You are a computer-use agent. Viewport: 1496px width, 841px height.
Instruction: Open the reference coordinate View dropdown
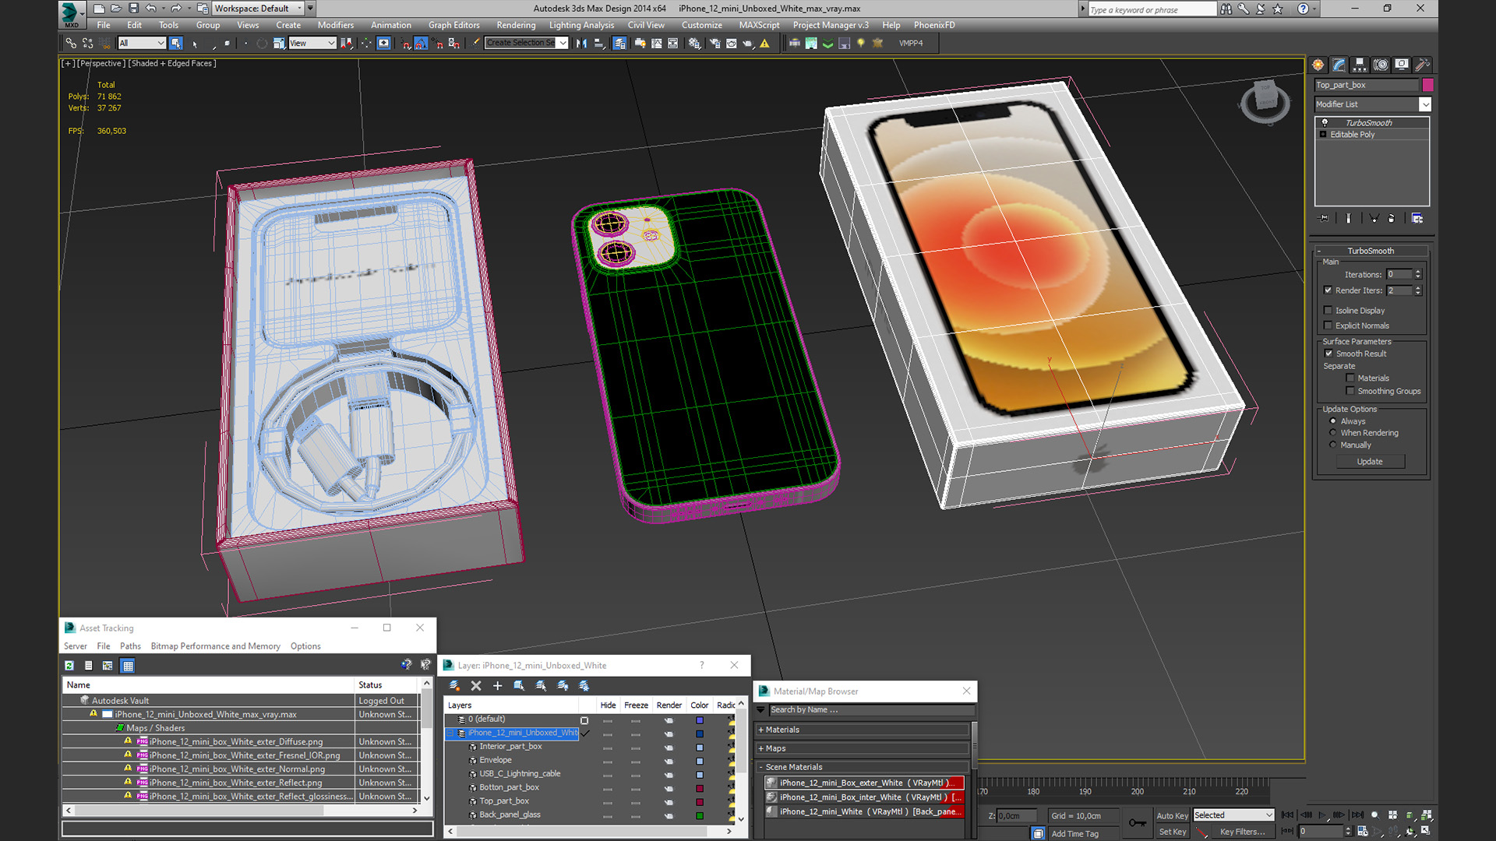(x=312, y=44)
